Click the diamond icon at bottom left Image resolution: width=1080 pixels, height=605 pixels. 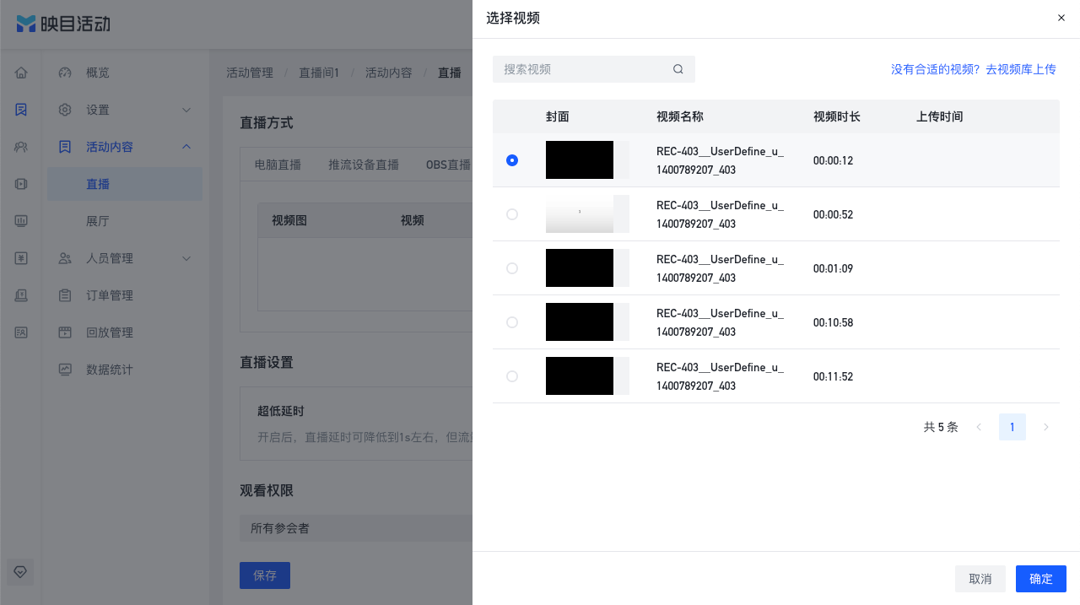click(x=21, y=571)
